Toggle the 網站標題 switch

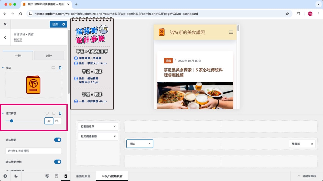tap(58, 140)
